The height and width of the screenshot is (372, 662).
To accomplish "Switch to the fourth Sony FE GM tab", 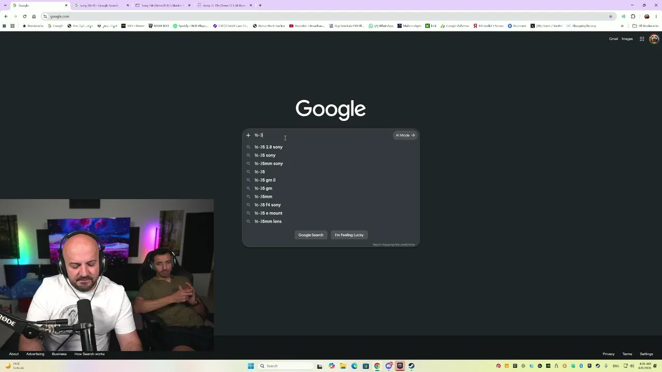I will click(223, 5).
